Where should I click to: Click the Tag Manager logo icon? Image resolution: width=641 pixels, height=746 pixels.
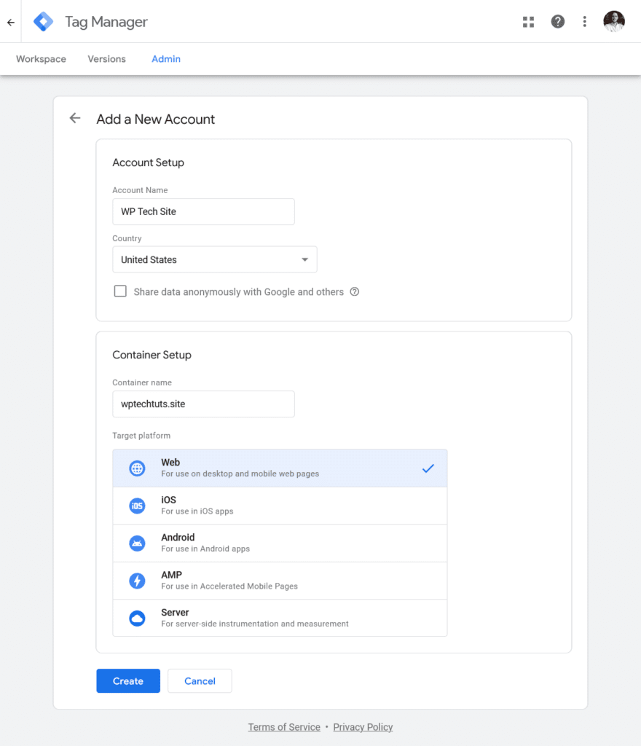tap(44, 22)
